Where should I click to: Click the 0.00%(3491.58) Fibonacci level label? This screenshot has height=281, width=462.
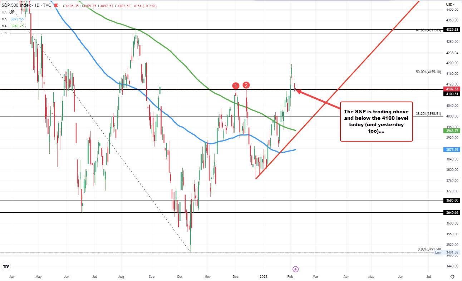429,249
